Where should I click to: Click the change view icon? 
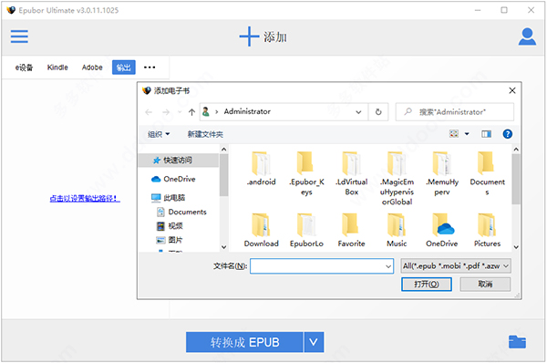(x=454, y=134)
